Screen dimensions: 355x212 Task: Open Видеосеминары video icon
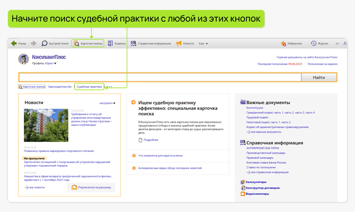pyautogui.click(x=243, y=194)
